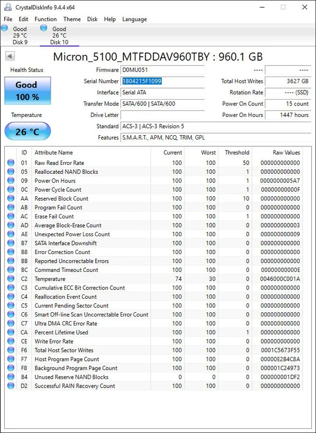Click status orb for Power Cycle Count
Viewport: 316px width, 433px height.
pos(11,190)
